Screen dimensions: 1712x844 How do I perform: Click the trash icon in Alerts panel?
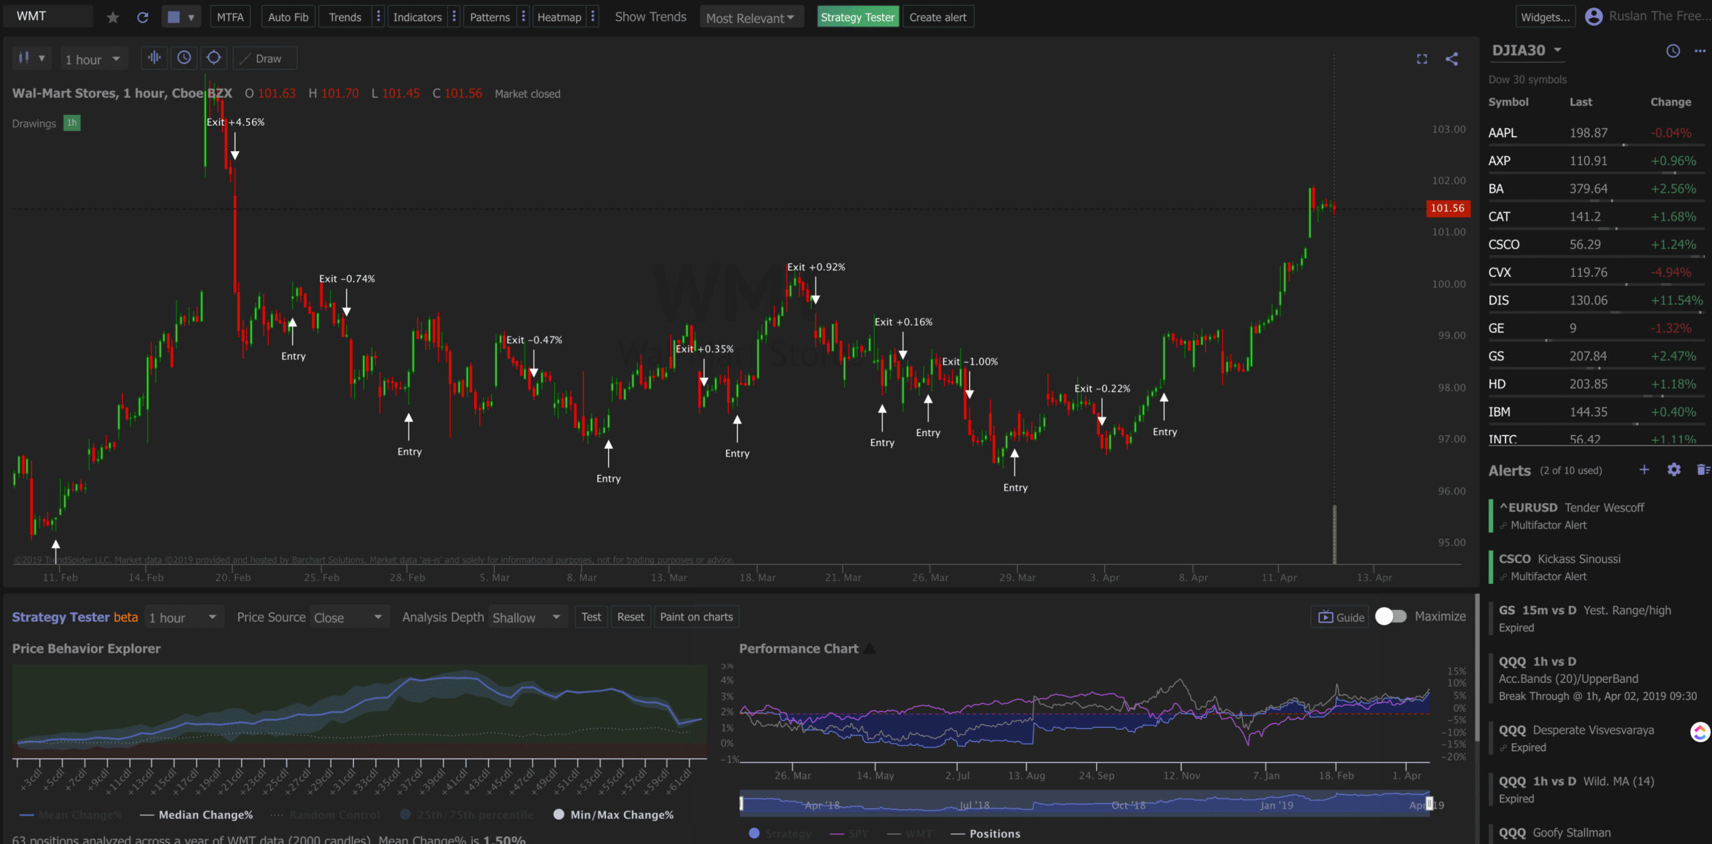point(1702,469)
